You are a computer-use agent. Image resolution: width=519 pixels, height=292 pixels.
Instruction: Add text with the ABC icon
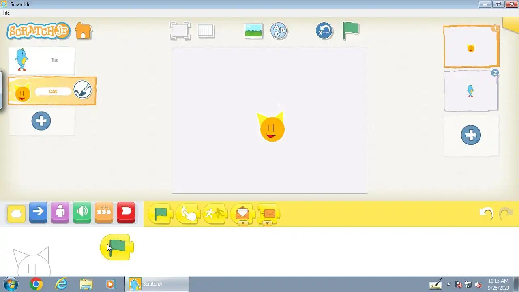[x=279, y=31]
